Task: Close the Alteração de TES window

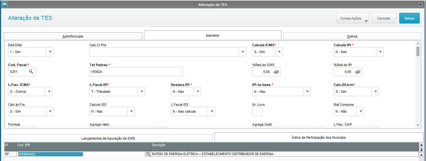Action: pyautogui.click(x=420, y=5)
